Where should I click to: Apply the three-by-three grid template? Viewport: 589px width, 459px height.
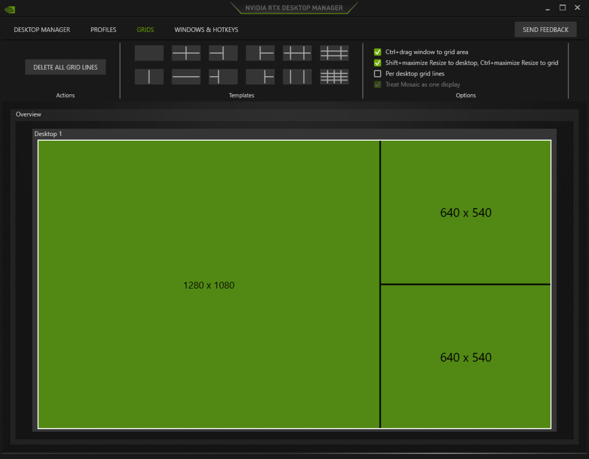coord(334,53)
